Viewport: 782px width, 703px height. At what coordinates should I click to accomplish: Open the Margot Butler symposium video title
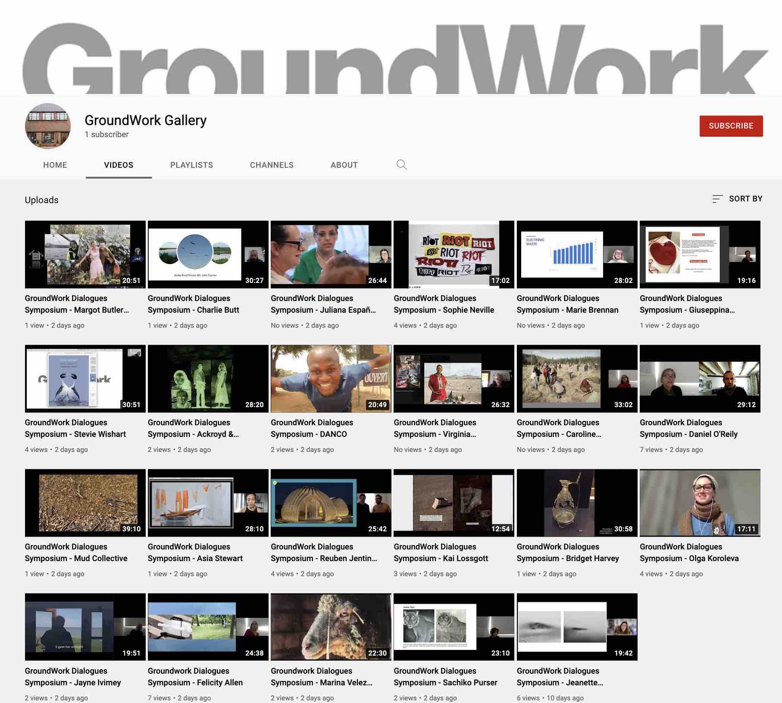click(77, 304)
